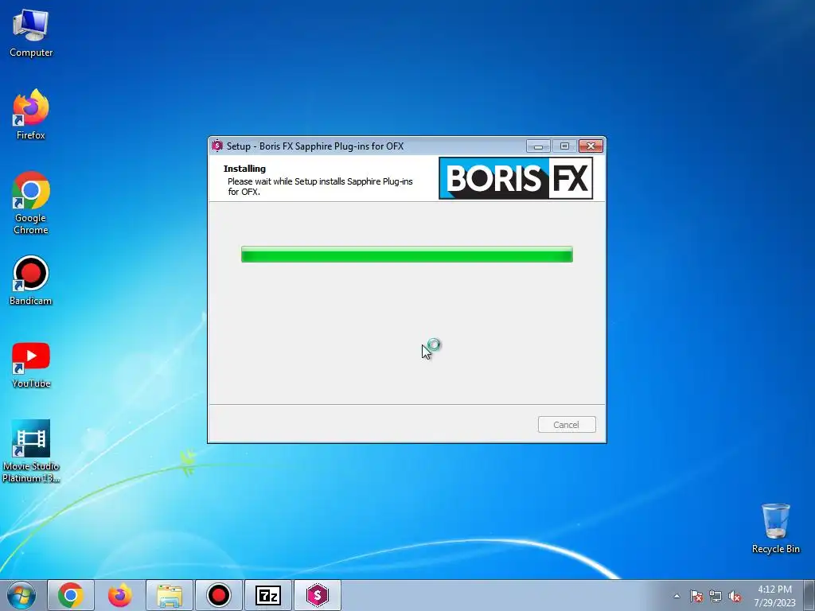Click the Sapphire icon in Setup title bar
This screenshot has height=611, width=815.
(x=217, y=146)
